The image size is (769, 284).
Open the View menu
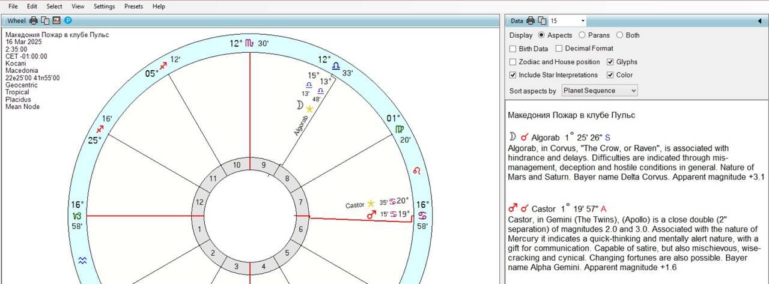tap(78, 7)
